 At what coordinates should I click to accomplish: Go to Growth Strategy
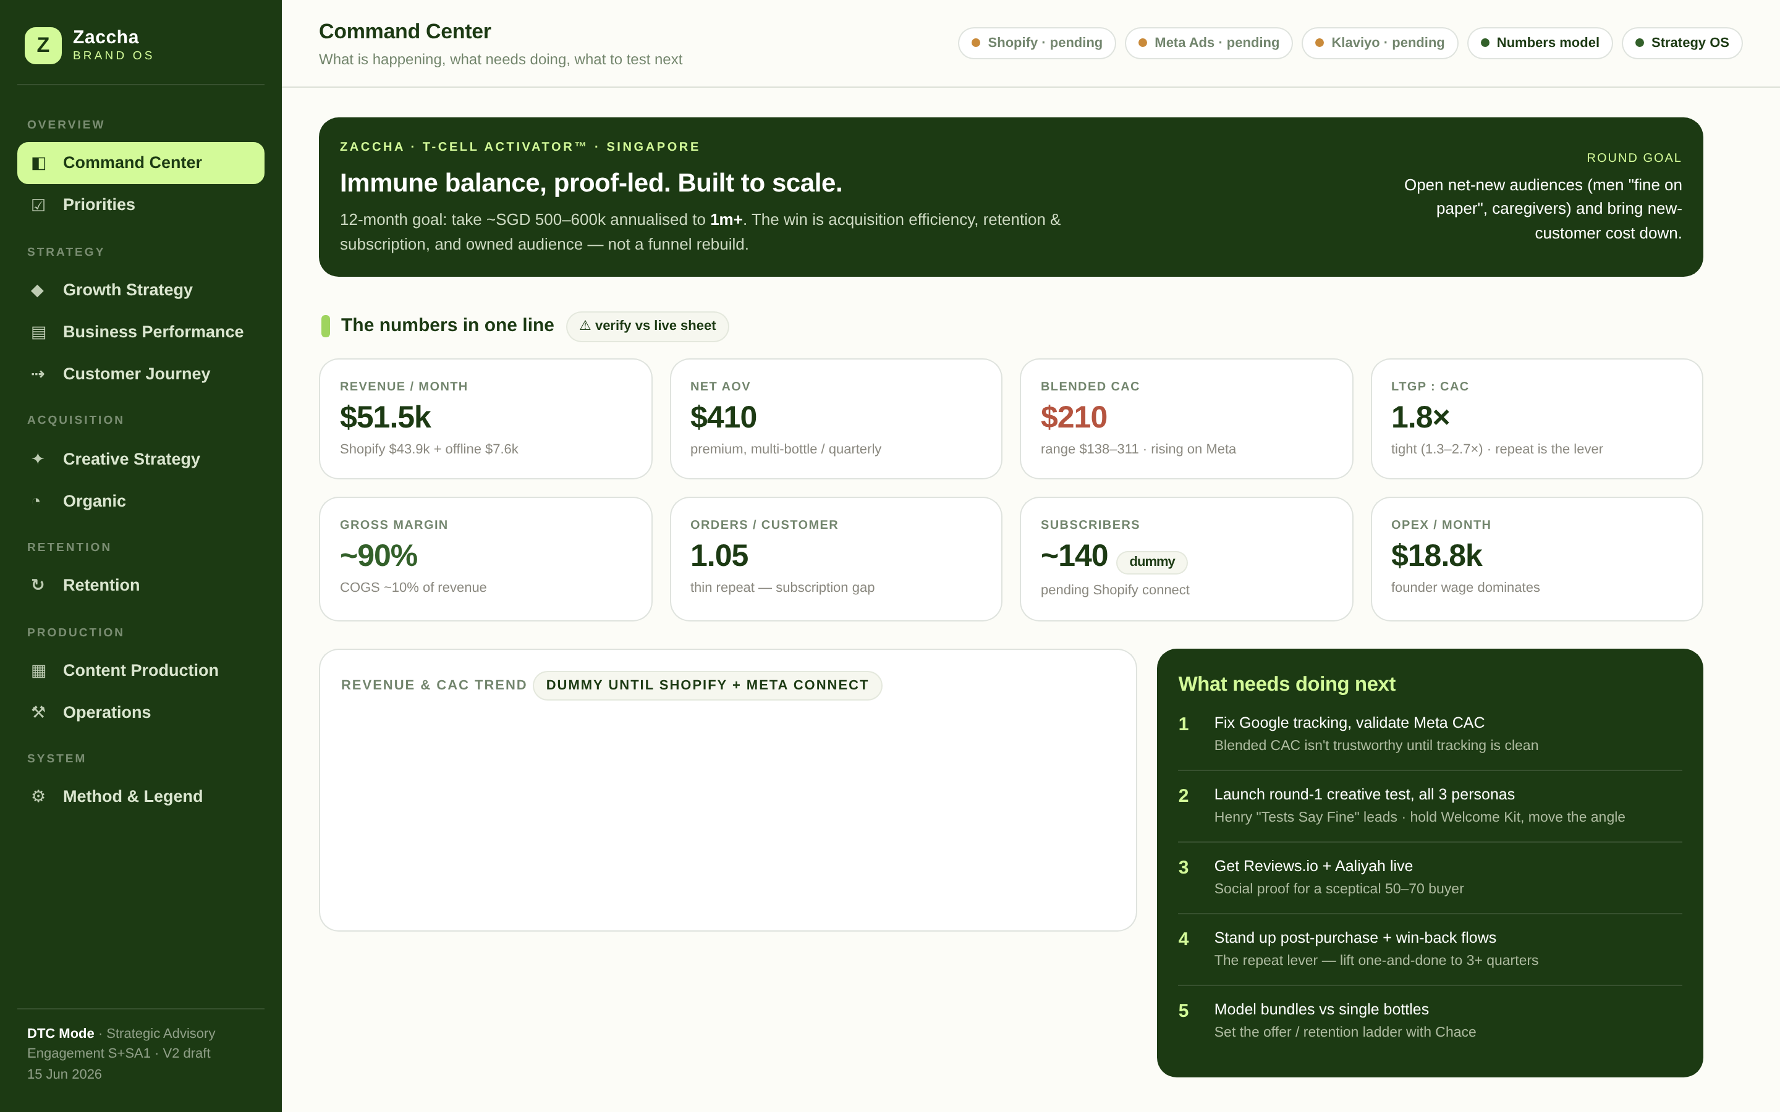click(140, 290)
